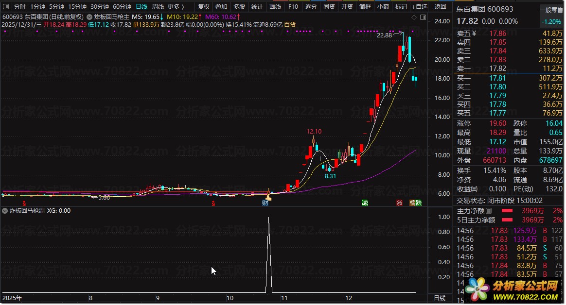Click 买一 price 17.81
This screenshot has height=305, width=566.
[x=498, y=78]
